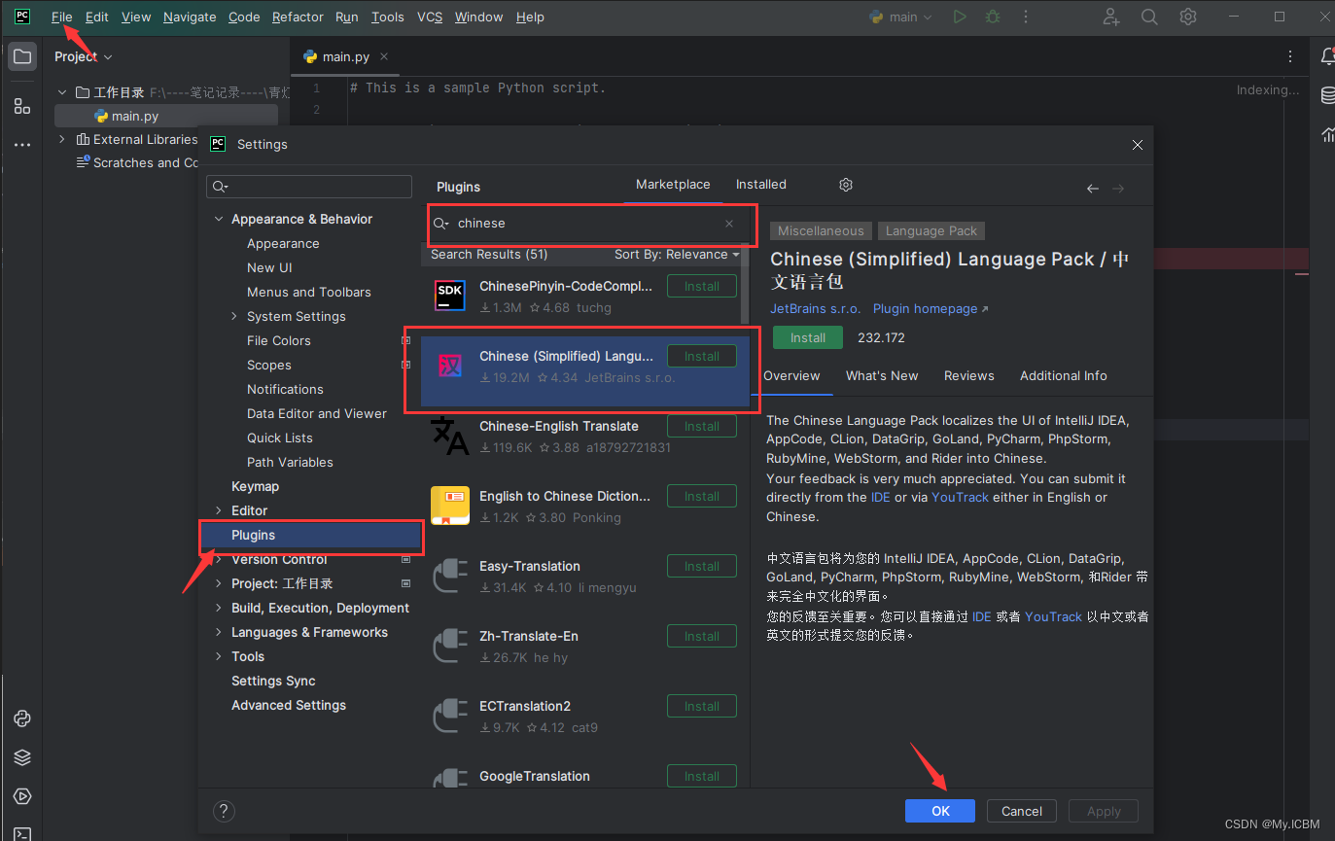Clear the plugin search text with X
The width and height of the screenshot is (1335, 841).
[x=729, y=224]
